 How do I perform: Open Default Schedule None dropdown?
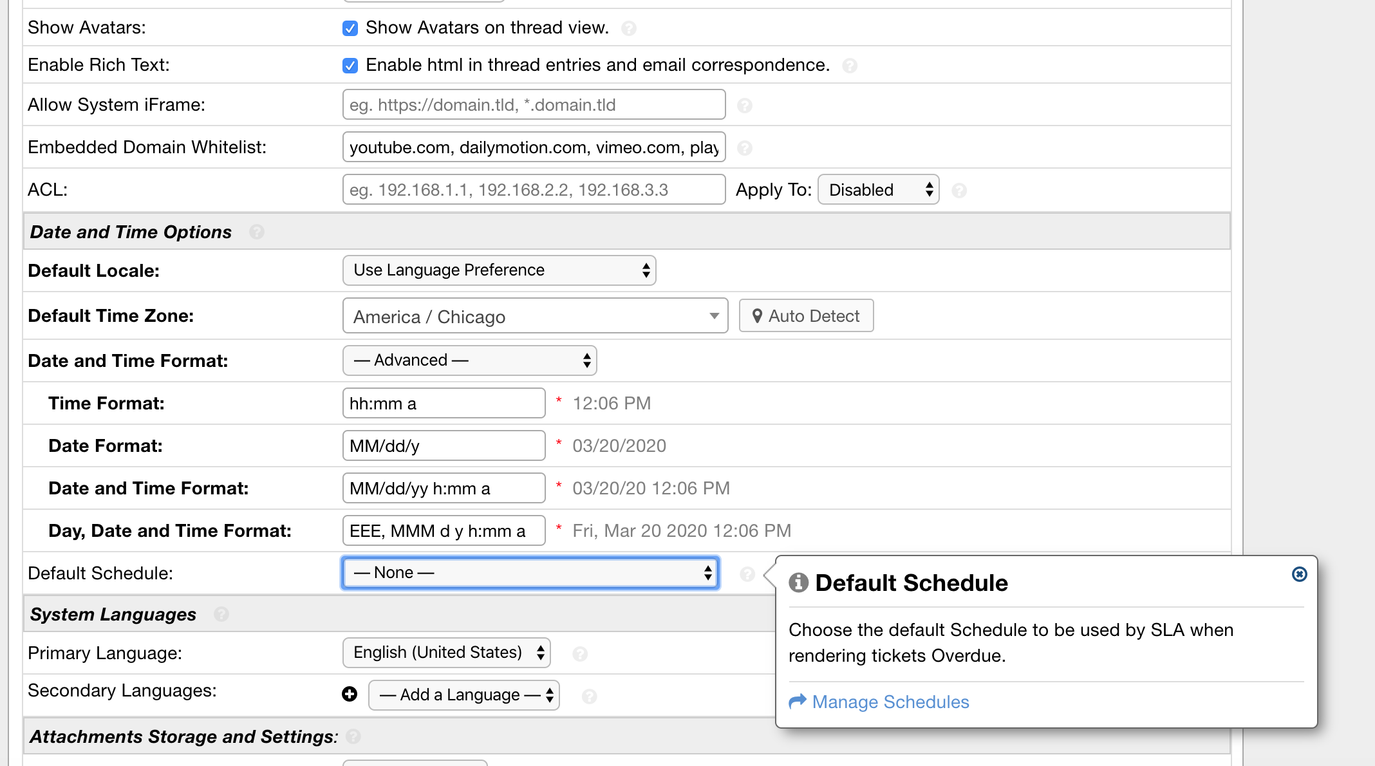530,573
